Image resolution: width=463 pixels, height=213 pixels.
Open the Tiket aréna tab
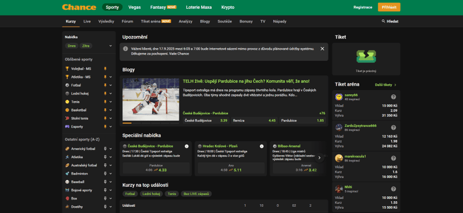coord(156,21)
